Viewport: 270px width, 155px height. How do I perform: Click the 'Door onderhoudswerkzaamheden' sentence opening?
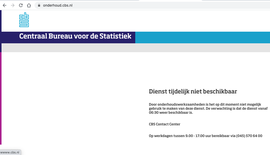tap(177, 105)
